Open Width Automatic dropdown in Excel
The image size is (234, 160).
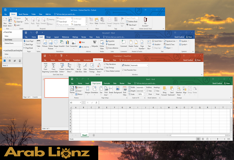coord(140,88)
